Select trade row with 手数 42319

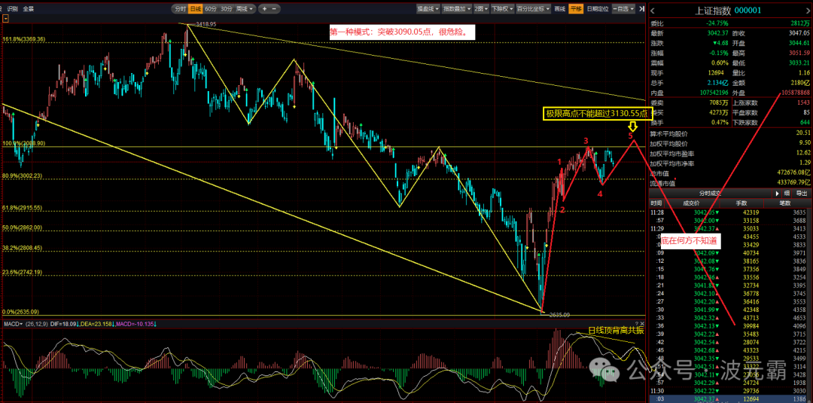pyautogui.click(x=729, y=212)
